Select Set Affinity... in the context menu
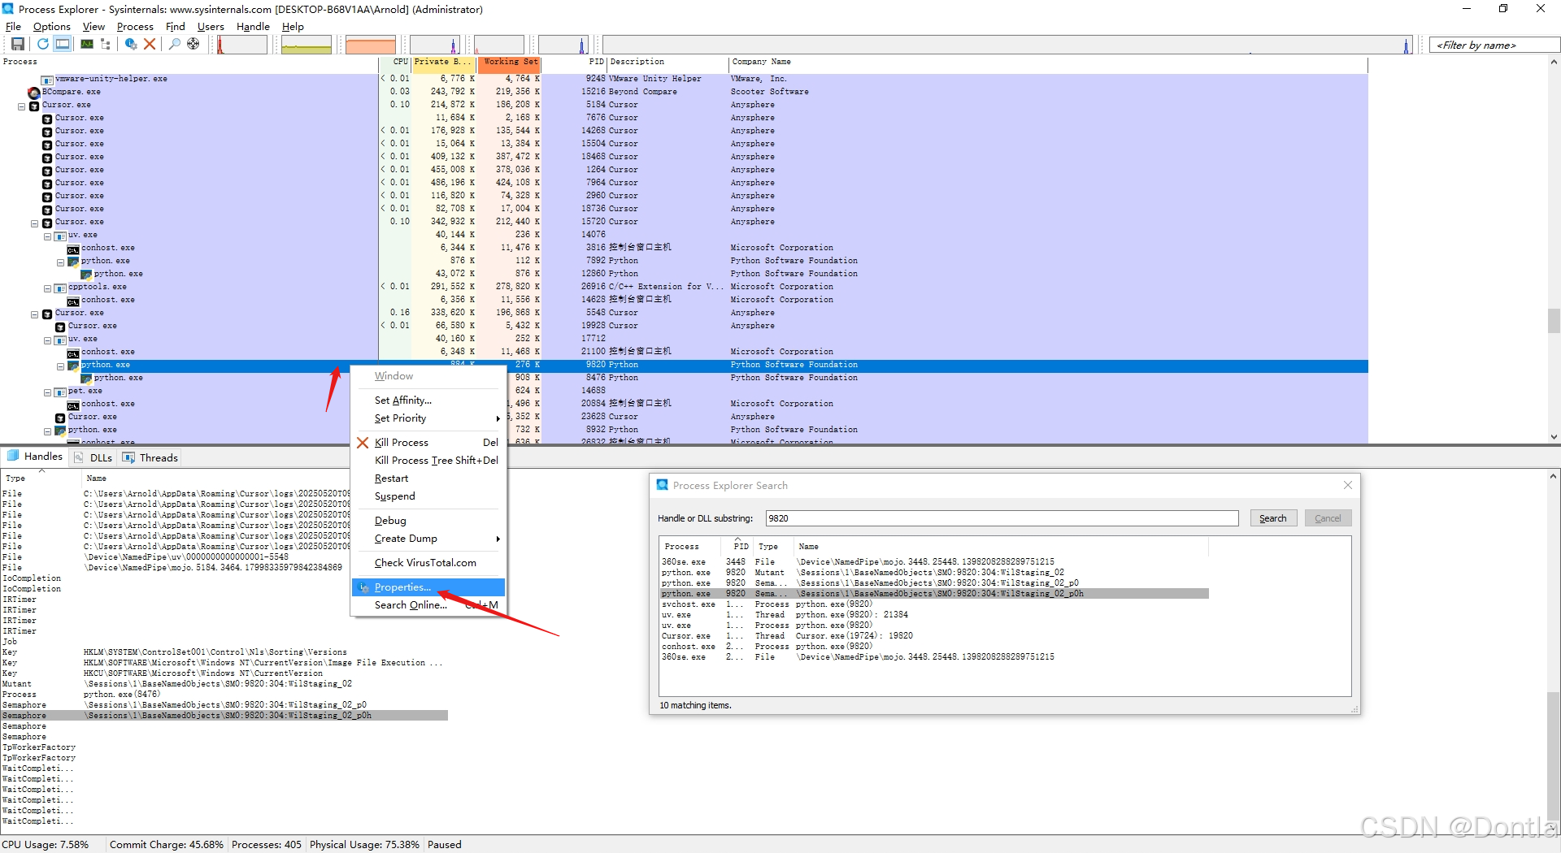1561x853 pixels. pos(428,401)
